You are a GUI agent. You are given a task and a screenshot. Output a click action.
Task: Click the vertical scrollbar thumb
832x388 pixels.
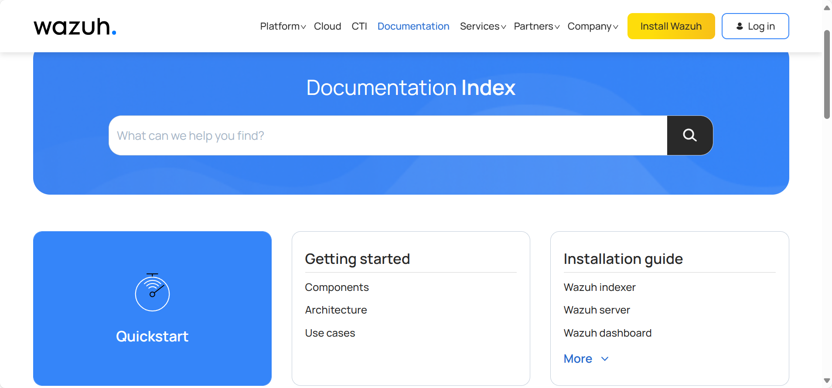pyautogui.click(x=827, y=74)
